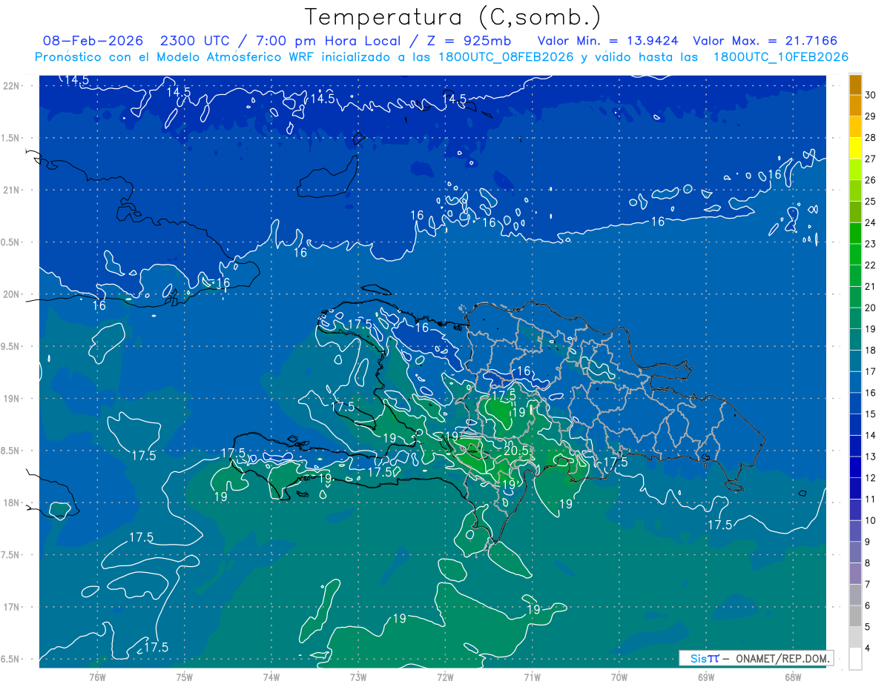The height and width of the screenshot is (687, 890).
Task: Click the number 18 on the color scale
Action: [x=871, y=351]
